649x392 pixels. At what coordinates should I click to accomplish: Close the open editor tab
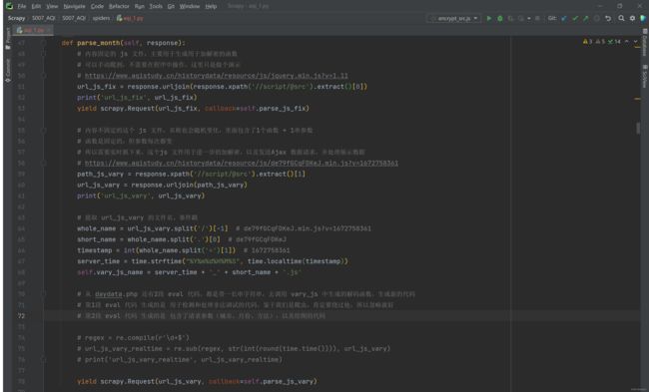49,30
